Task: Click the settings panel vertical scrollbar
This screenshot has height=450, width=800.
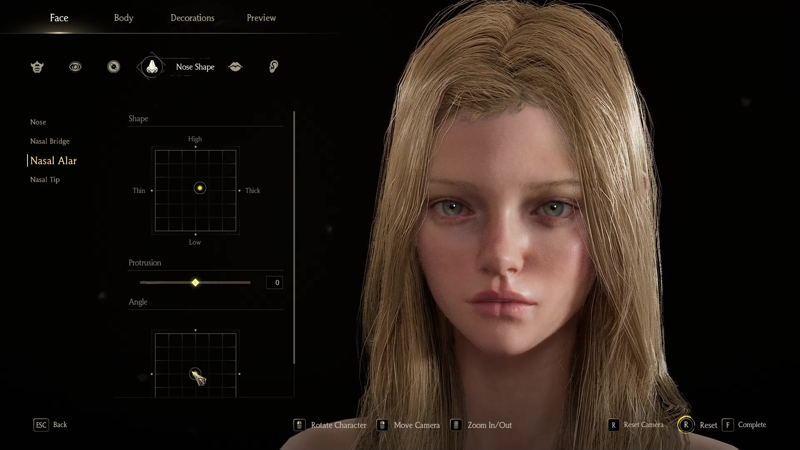Action: (294, 237)
